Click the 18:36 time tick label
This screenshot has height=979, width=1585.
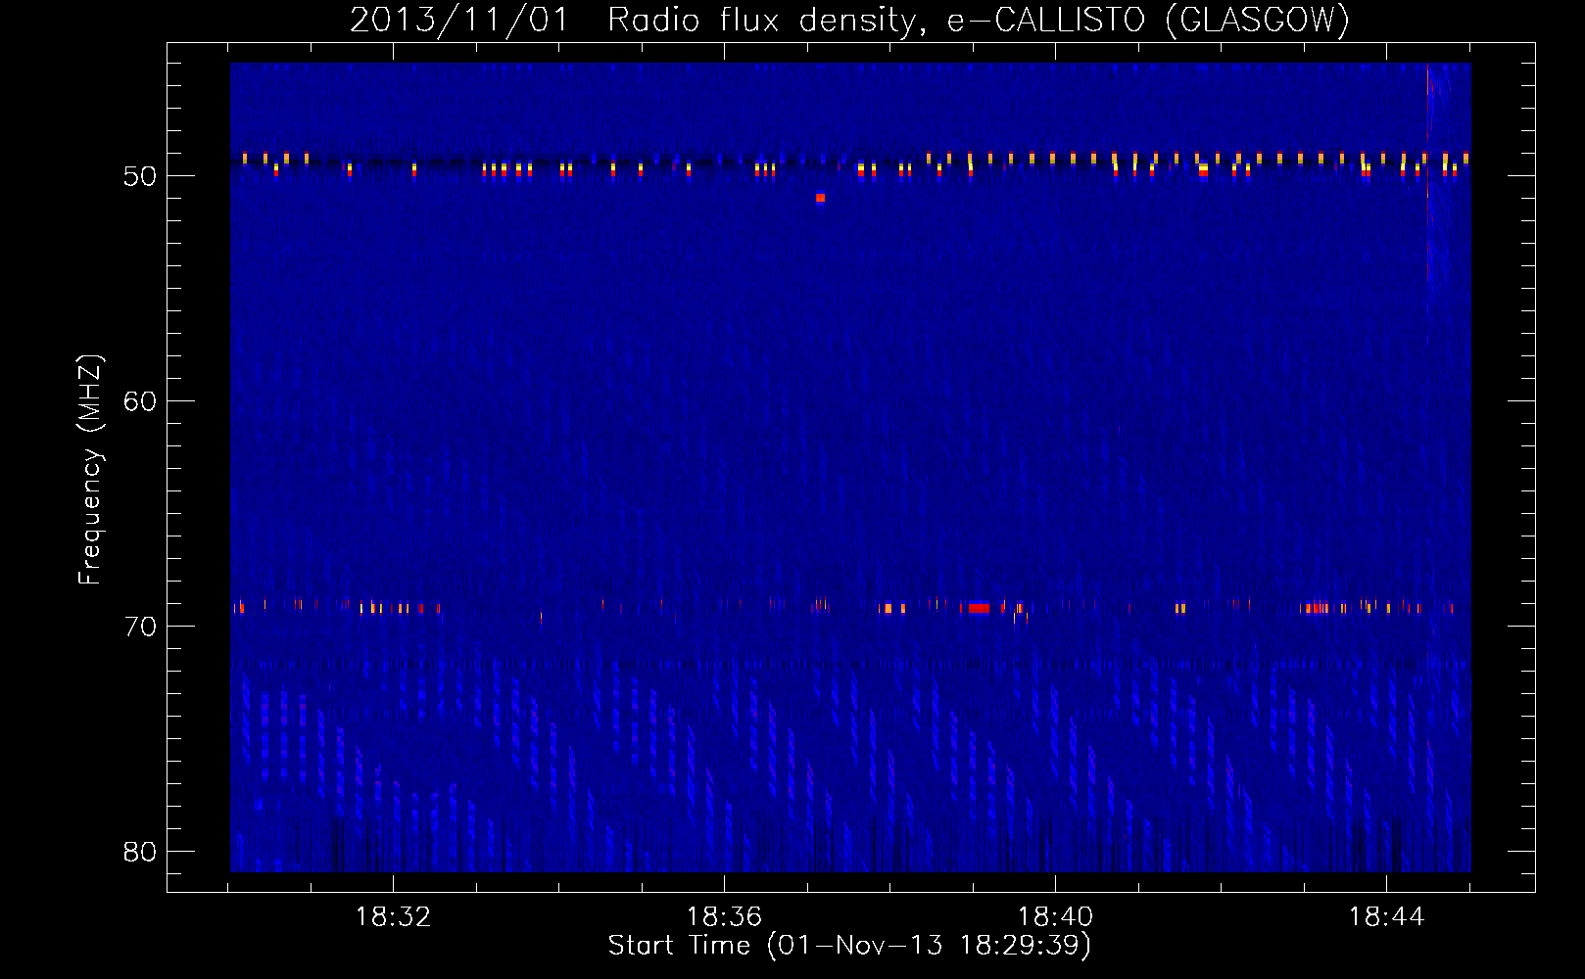[x=724, y=917]
